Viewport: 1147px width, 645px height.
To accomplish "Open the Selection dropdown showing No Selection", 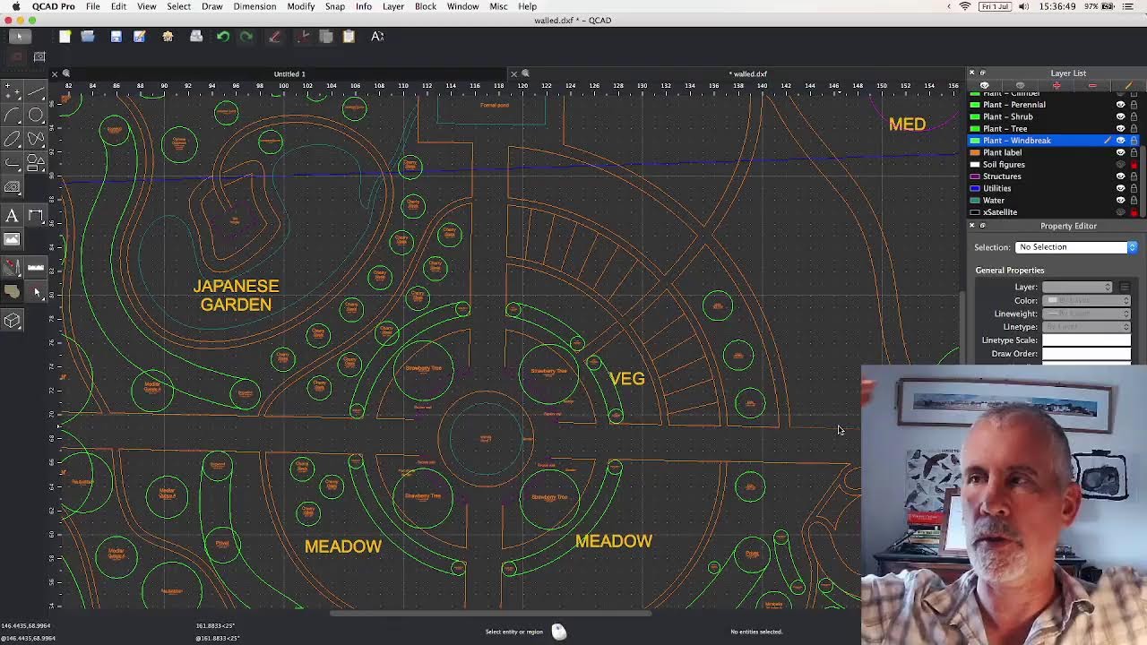I will 1076,247.
